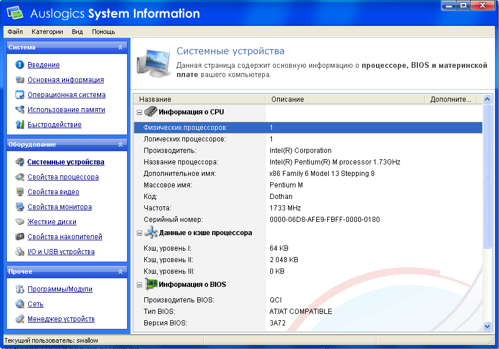Select the Название процессора row

[308, 162]
